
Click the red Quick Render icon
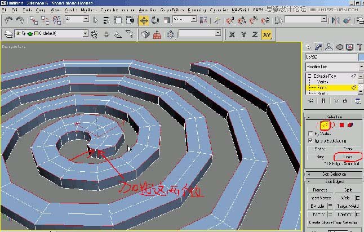157,34
